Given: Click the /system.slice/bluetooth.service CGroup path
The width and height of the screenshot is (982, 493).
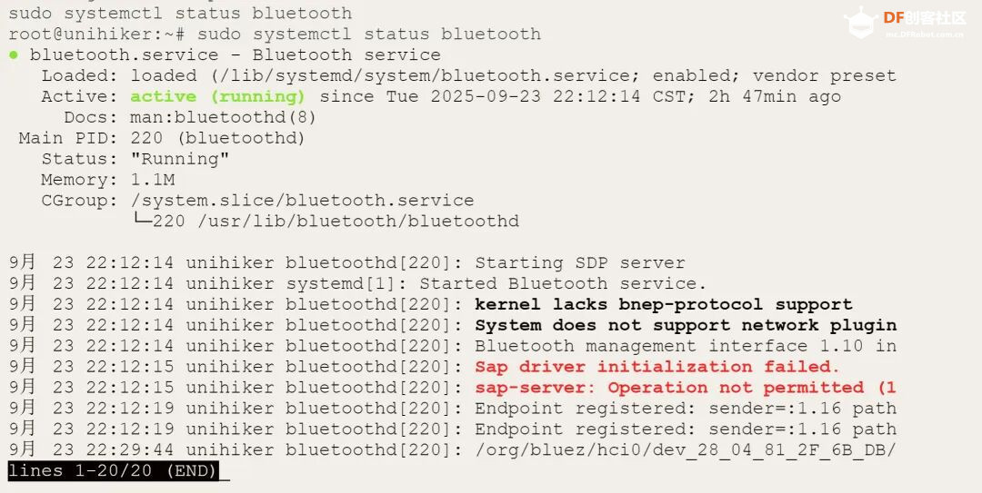Looking at the screenshot, I should (302, 201).
